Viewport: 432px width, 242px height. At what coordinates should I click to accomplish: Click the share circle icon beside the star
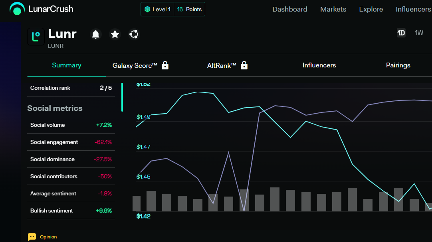134,34
